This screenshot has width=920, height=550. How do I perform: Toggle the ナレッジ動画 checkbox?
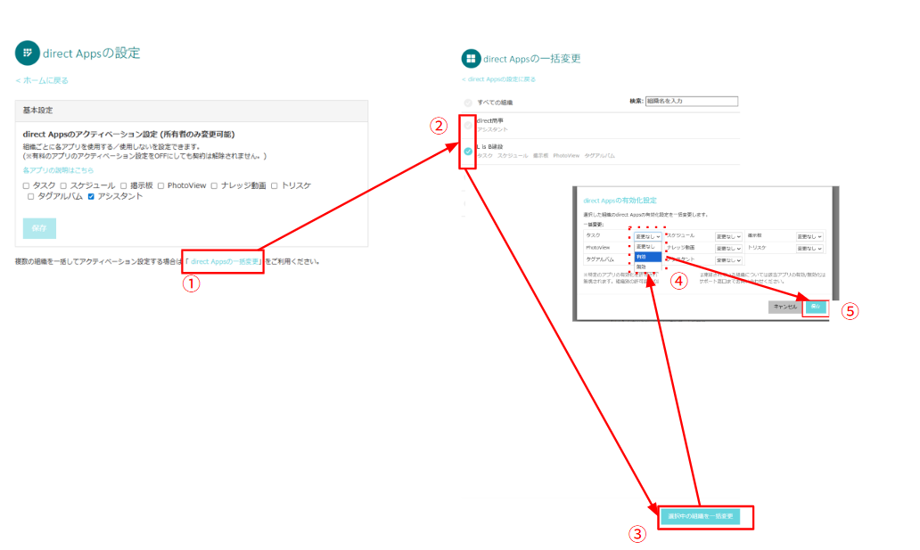click(214, 185)
